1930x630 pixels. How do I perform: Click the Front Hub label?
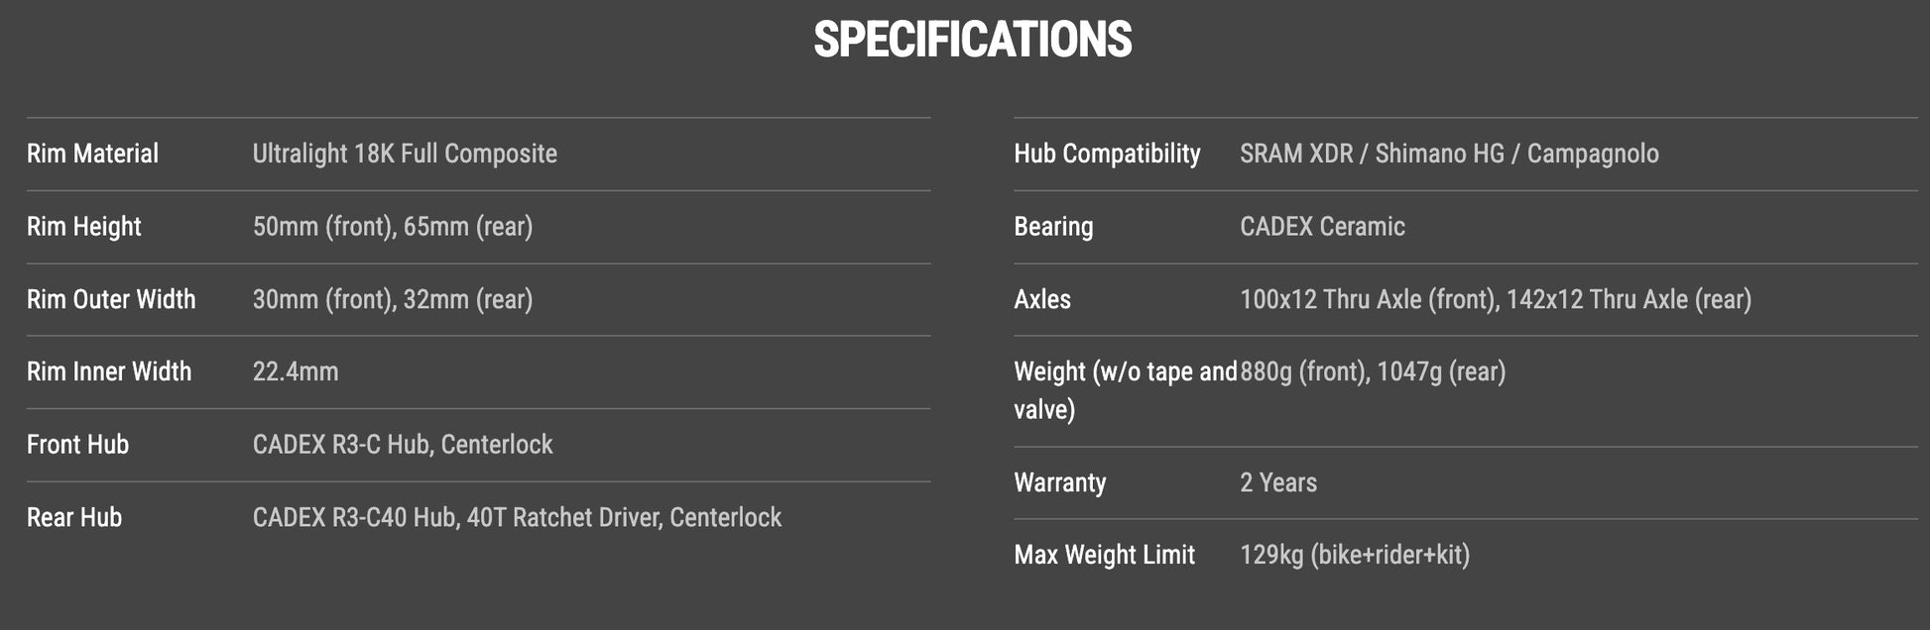pyautogui.click(x=77, y=445)
